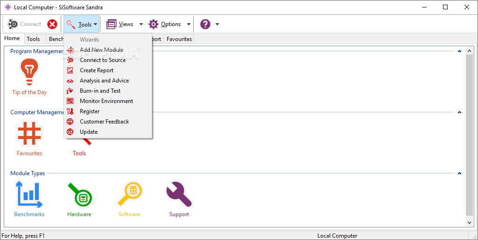Click the scrollbar up arrow
This screenshot has width=478, height=240.
pos(469,51)
